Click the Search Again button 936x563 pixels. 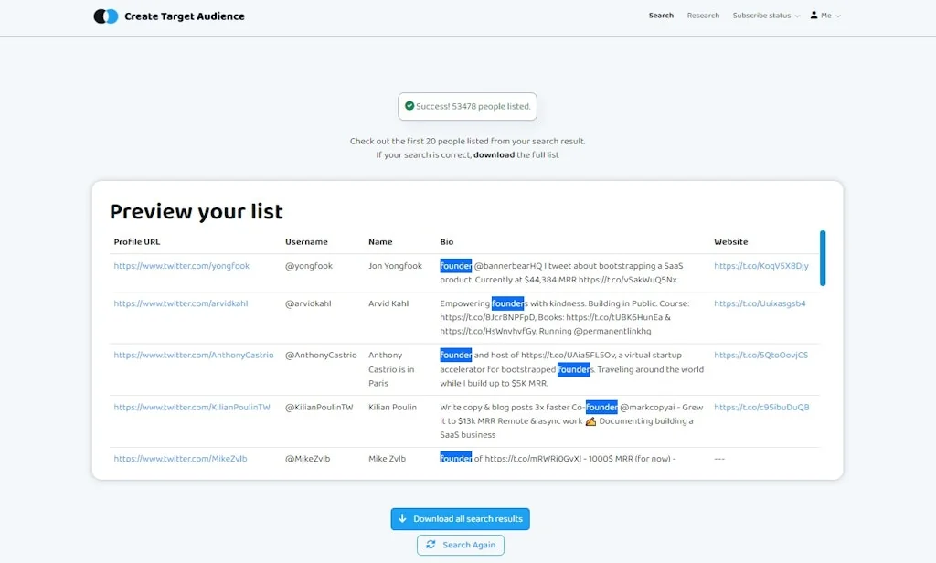click(461, 544)
